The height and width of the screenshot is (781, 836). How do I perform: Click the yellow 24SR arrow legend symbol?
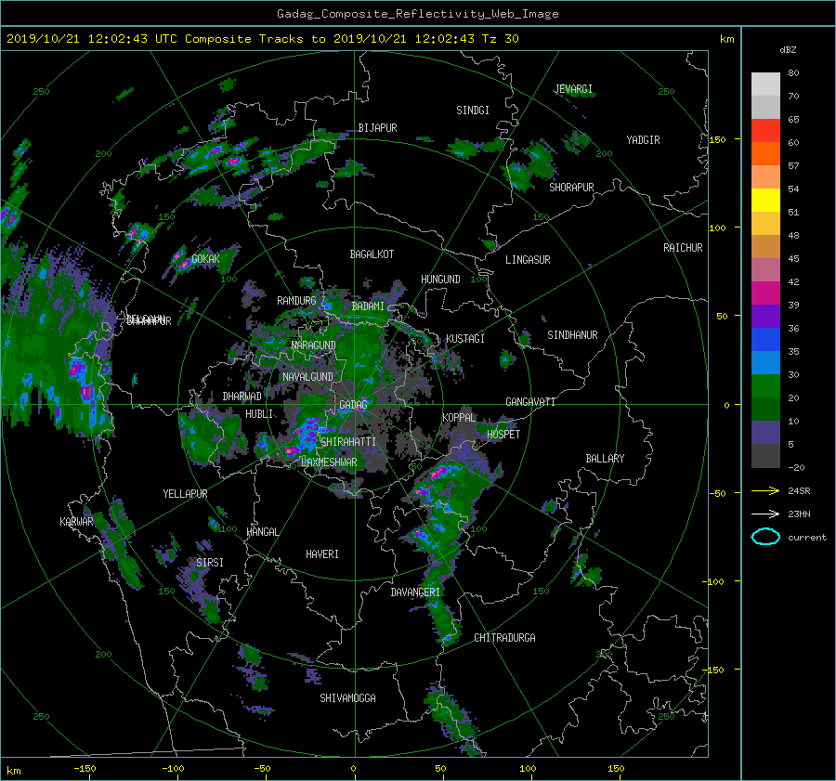[765, 491]
